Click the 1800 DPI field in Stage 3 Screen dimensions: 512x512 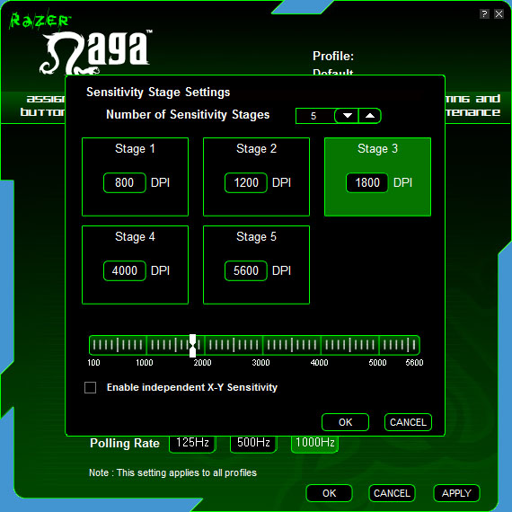click(x=367, y=182)
